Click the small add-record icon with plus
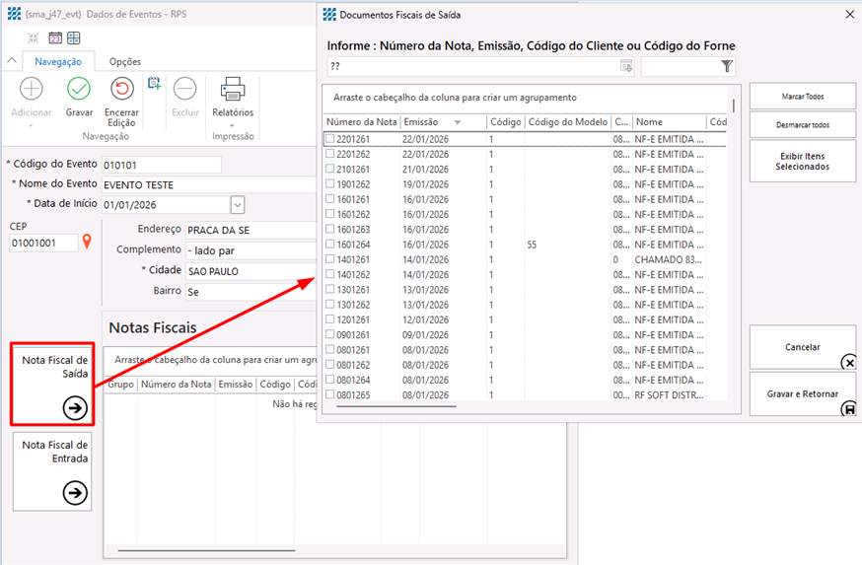862x565 pixels. coord(154,84)
